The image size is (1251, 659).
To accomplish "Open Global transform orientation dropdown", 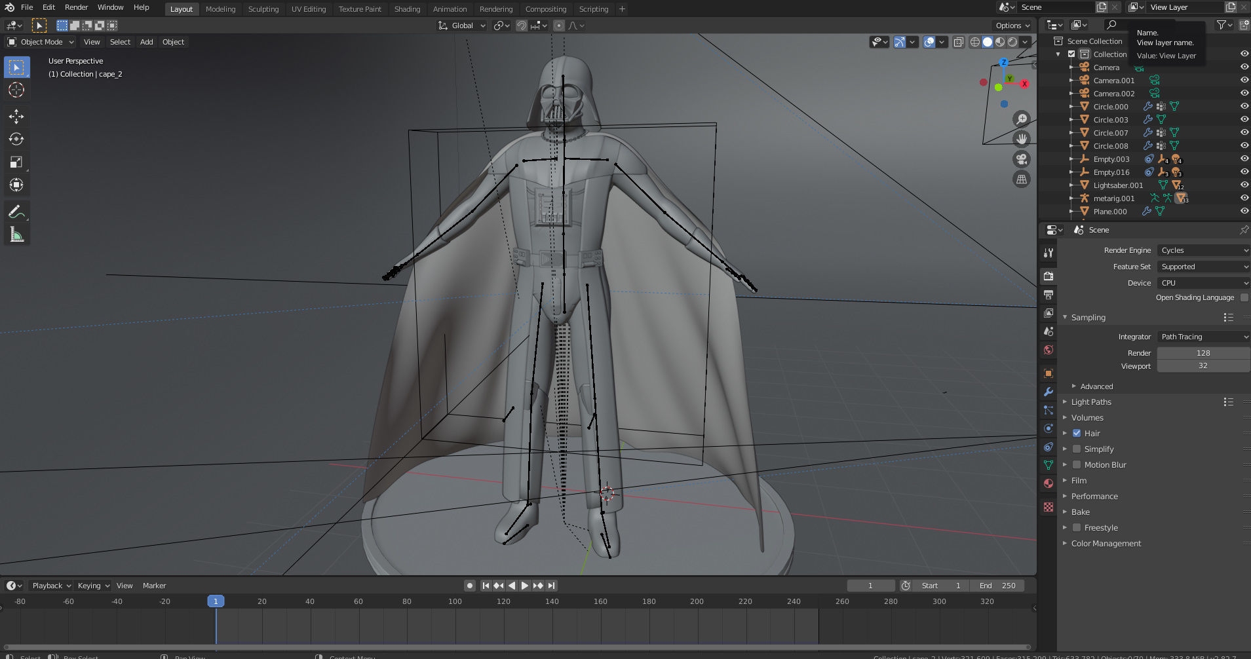I will click(462, 26).
